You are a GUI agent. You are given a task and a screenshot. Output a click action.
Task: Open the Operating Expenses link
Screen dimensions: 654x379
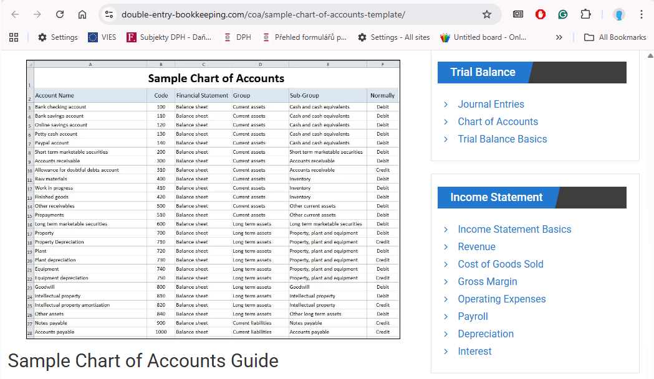tap(502, 299)
